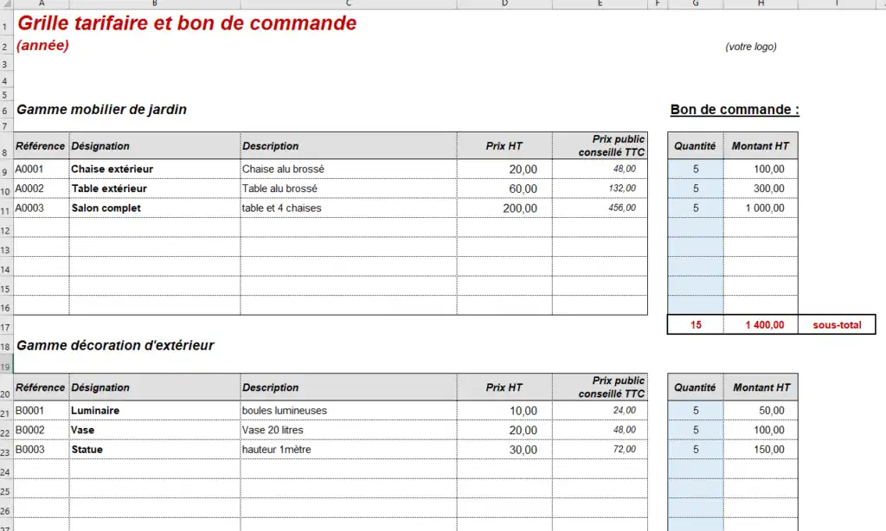The height and width of the screenshot is (531, 886).
Task: Click the sous-total label cell
Action: coord(837,325)
